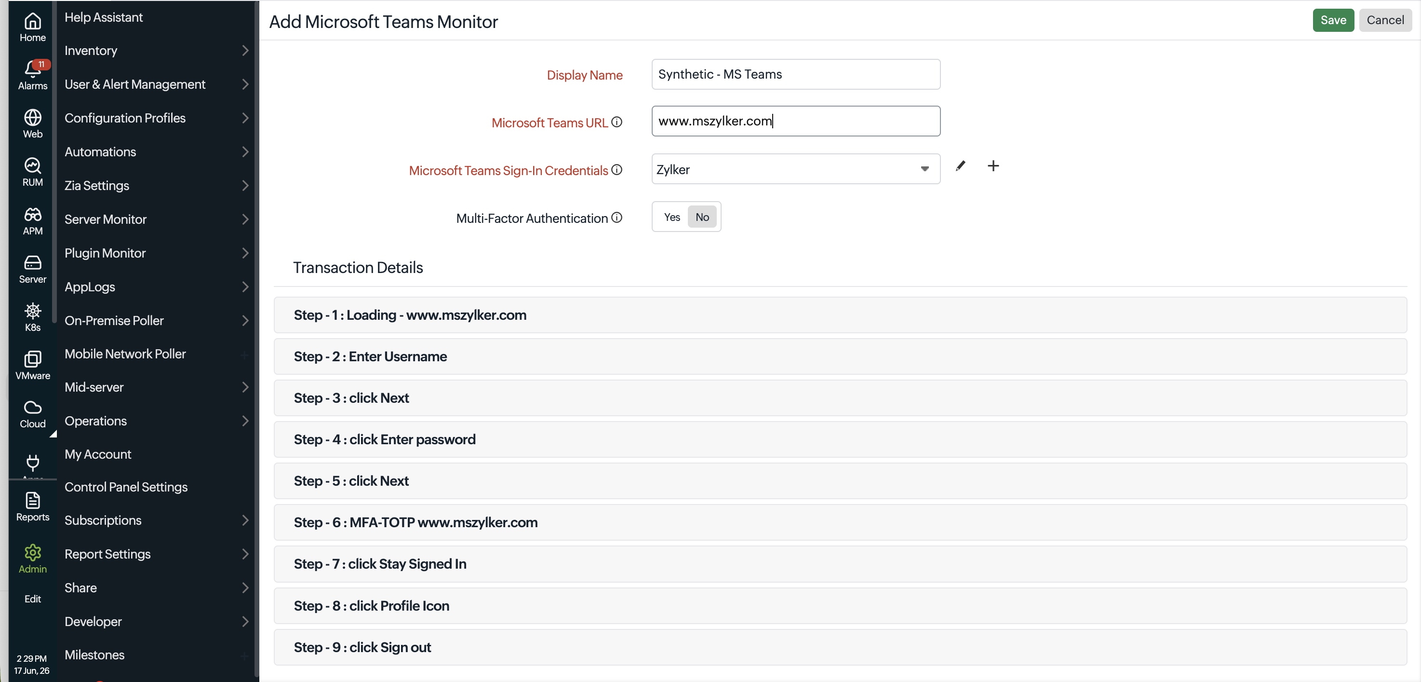
Task: Open Report Settings menu
Action: click(156, 554)
